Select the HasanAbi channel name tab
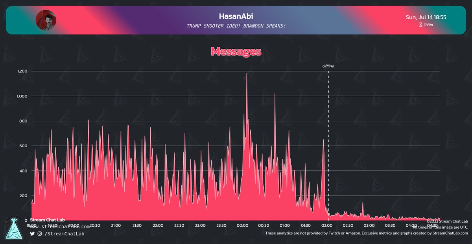This screenshot has height=244, width=472. (236, 16)
